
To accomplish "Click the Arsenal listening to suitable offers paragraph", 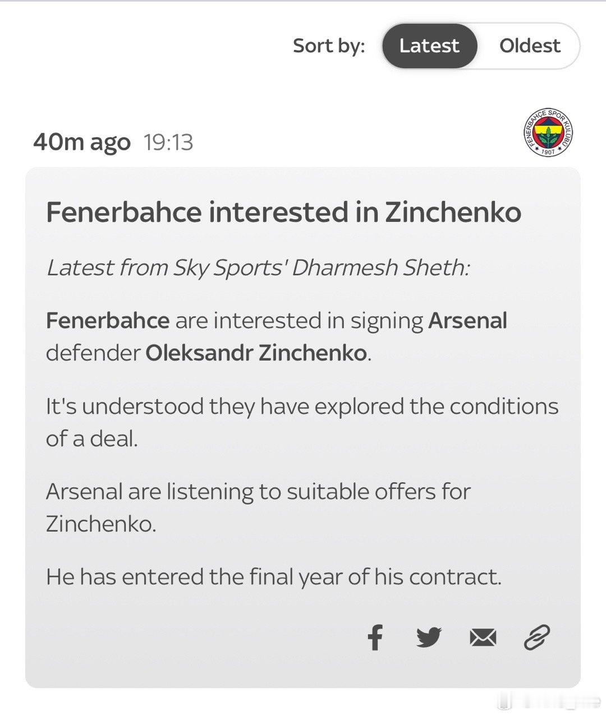I will [258, 507].
